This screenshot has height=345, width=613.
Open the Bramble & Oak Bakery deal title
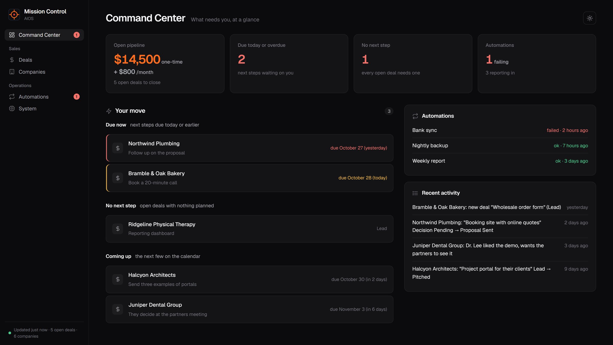pos(156,174)
